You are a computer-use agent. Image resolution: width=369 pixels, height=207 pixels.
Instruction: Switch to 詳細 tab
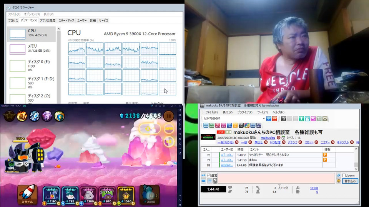pos(93,21)
